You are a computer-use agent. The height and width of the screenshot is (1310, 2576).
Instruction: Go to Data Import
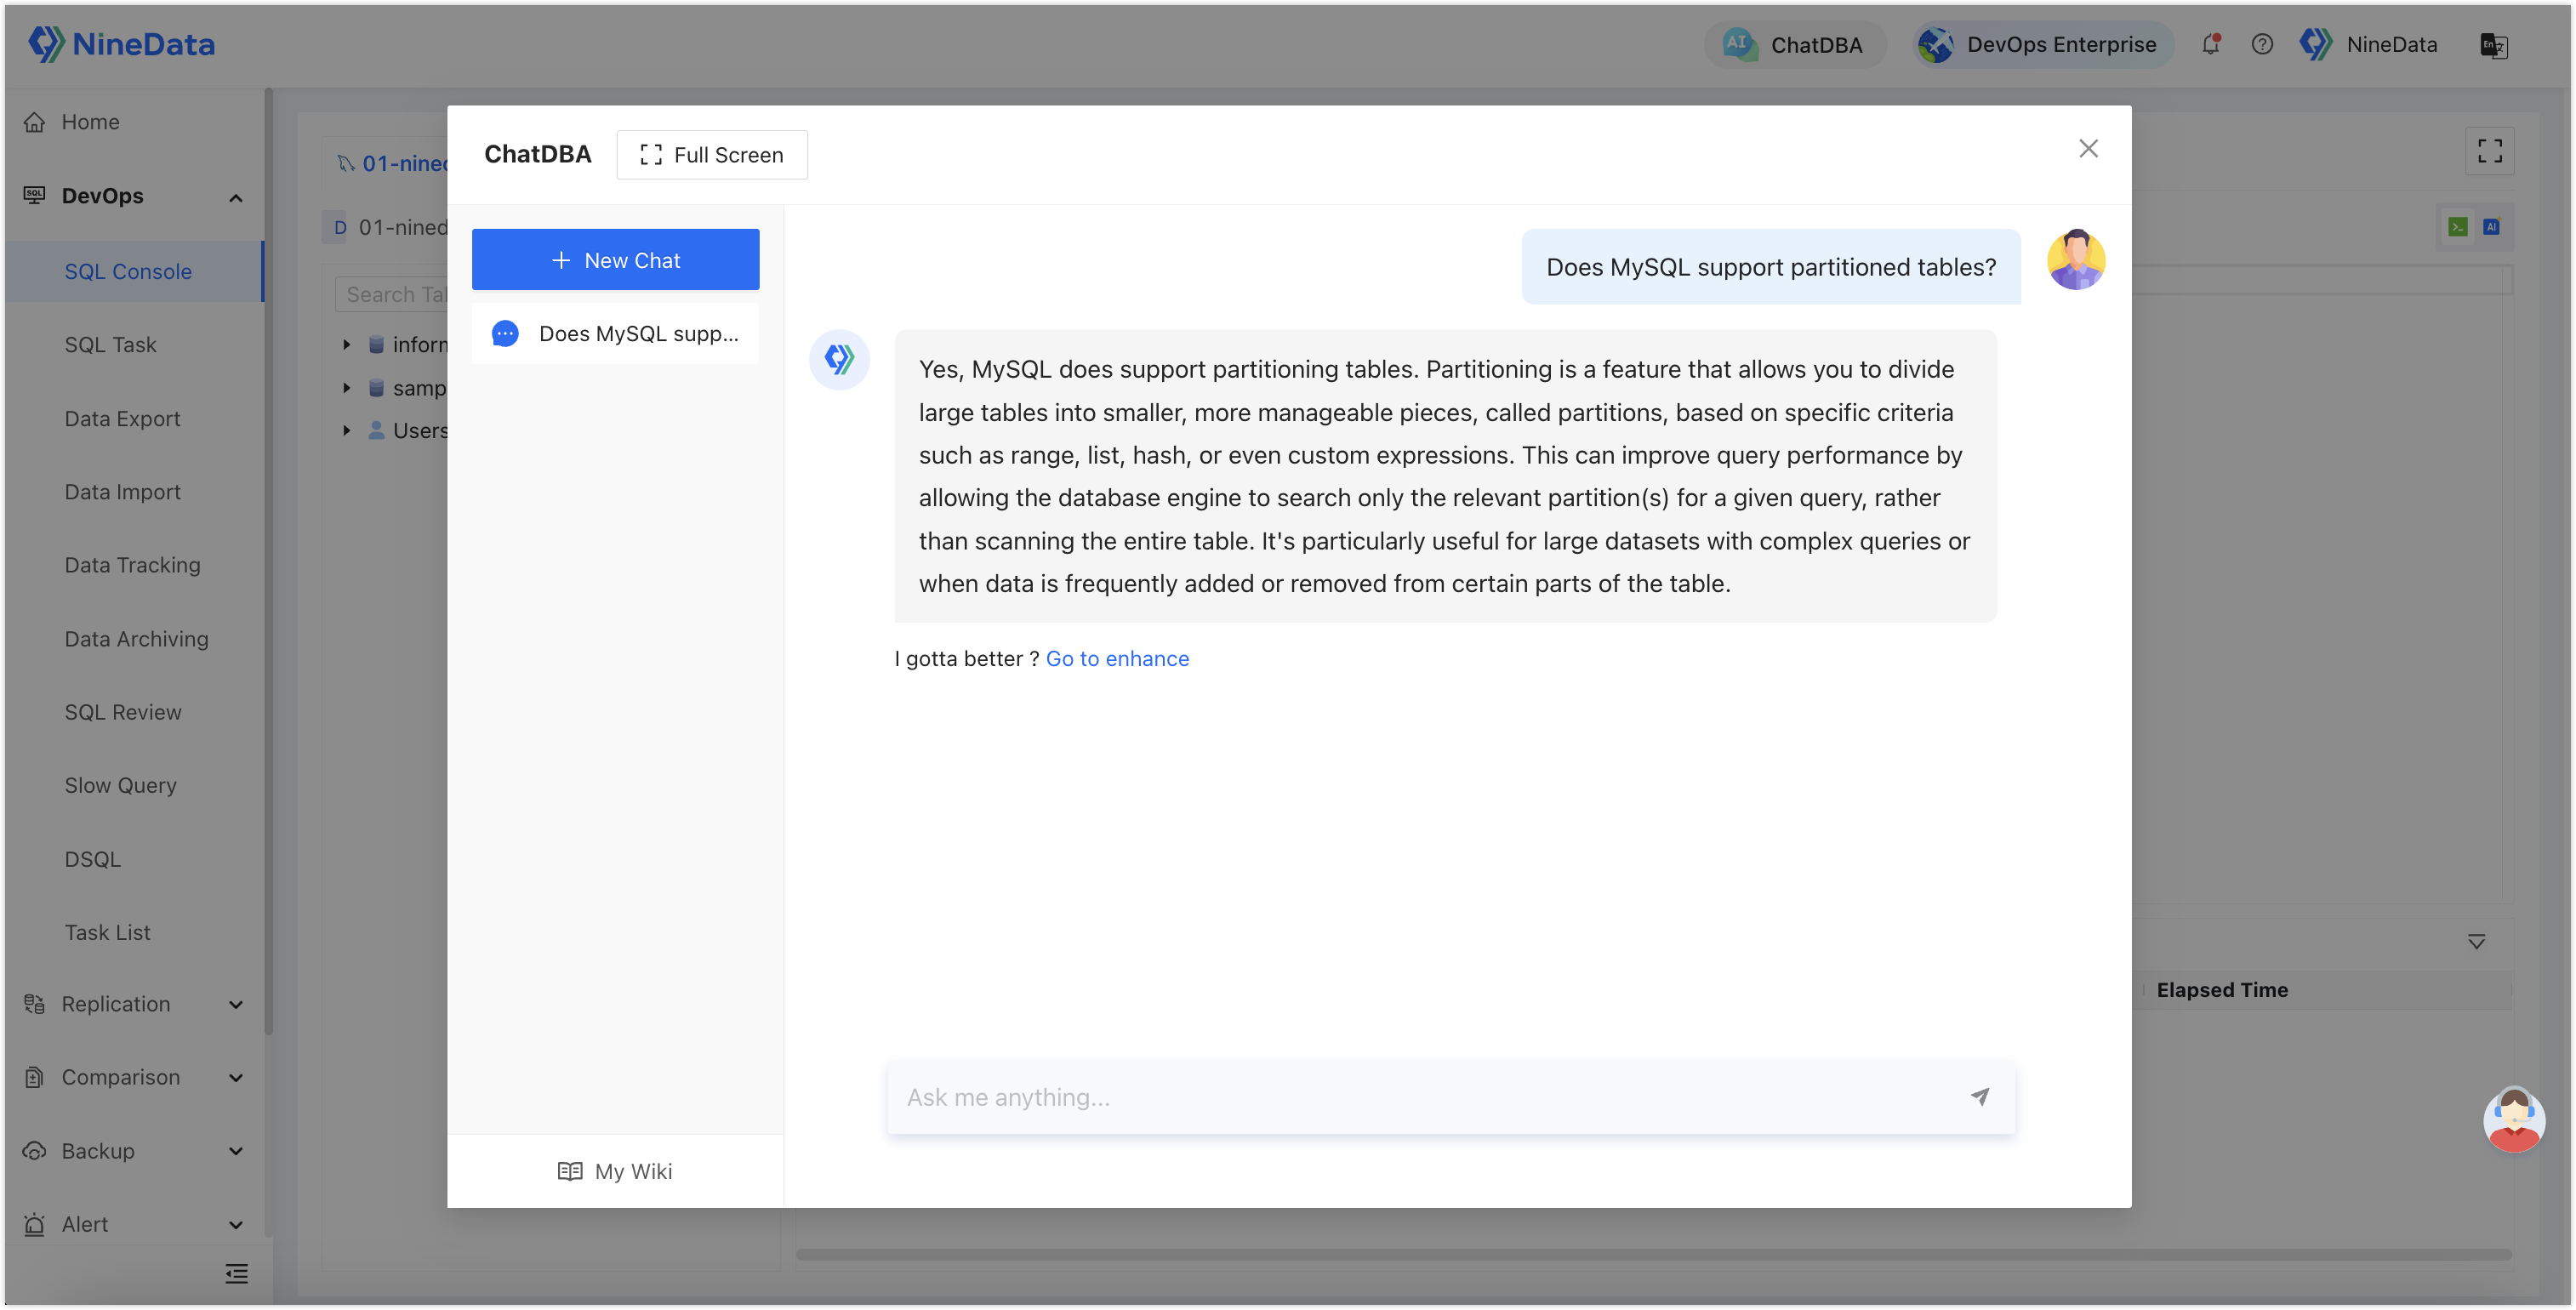122,491
